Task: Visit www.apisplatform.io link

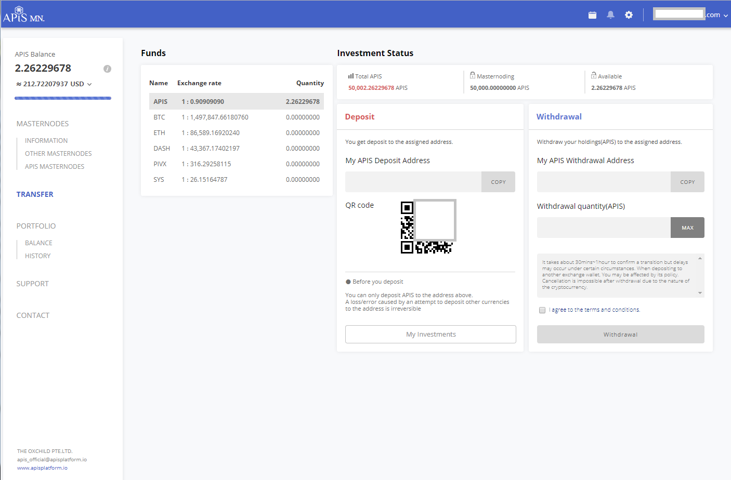Action: coord(42,468)
